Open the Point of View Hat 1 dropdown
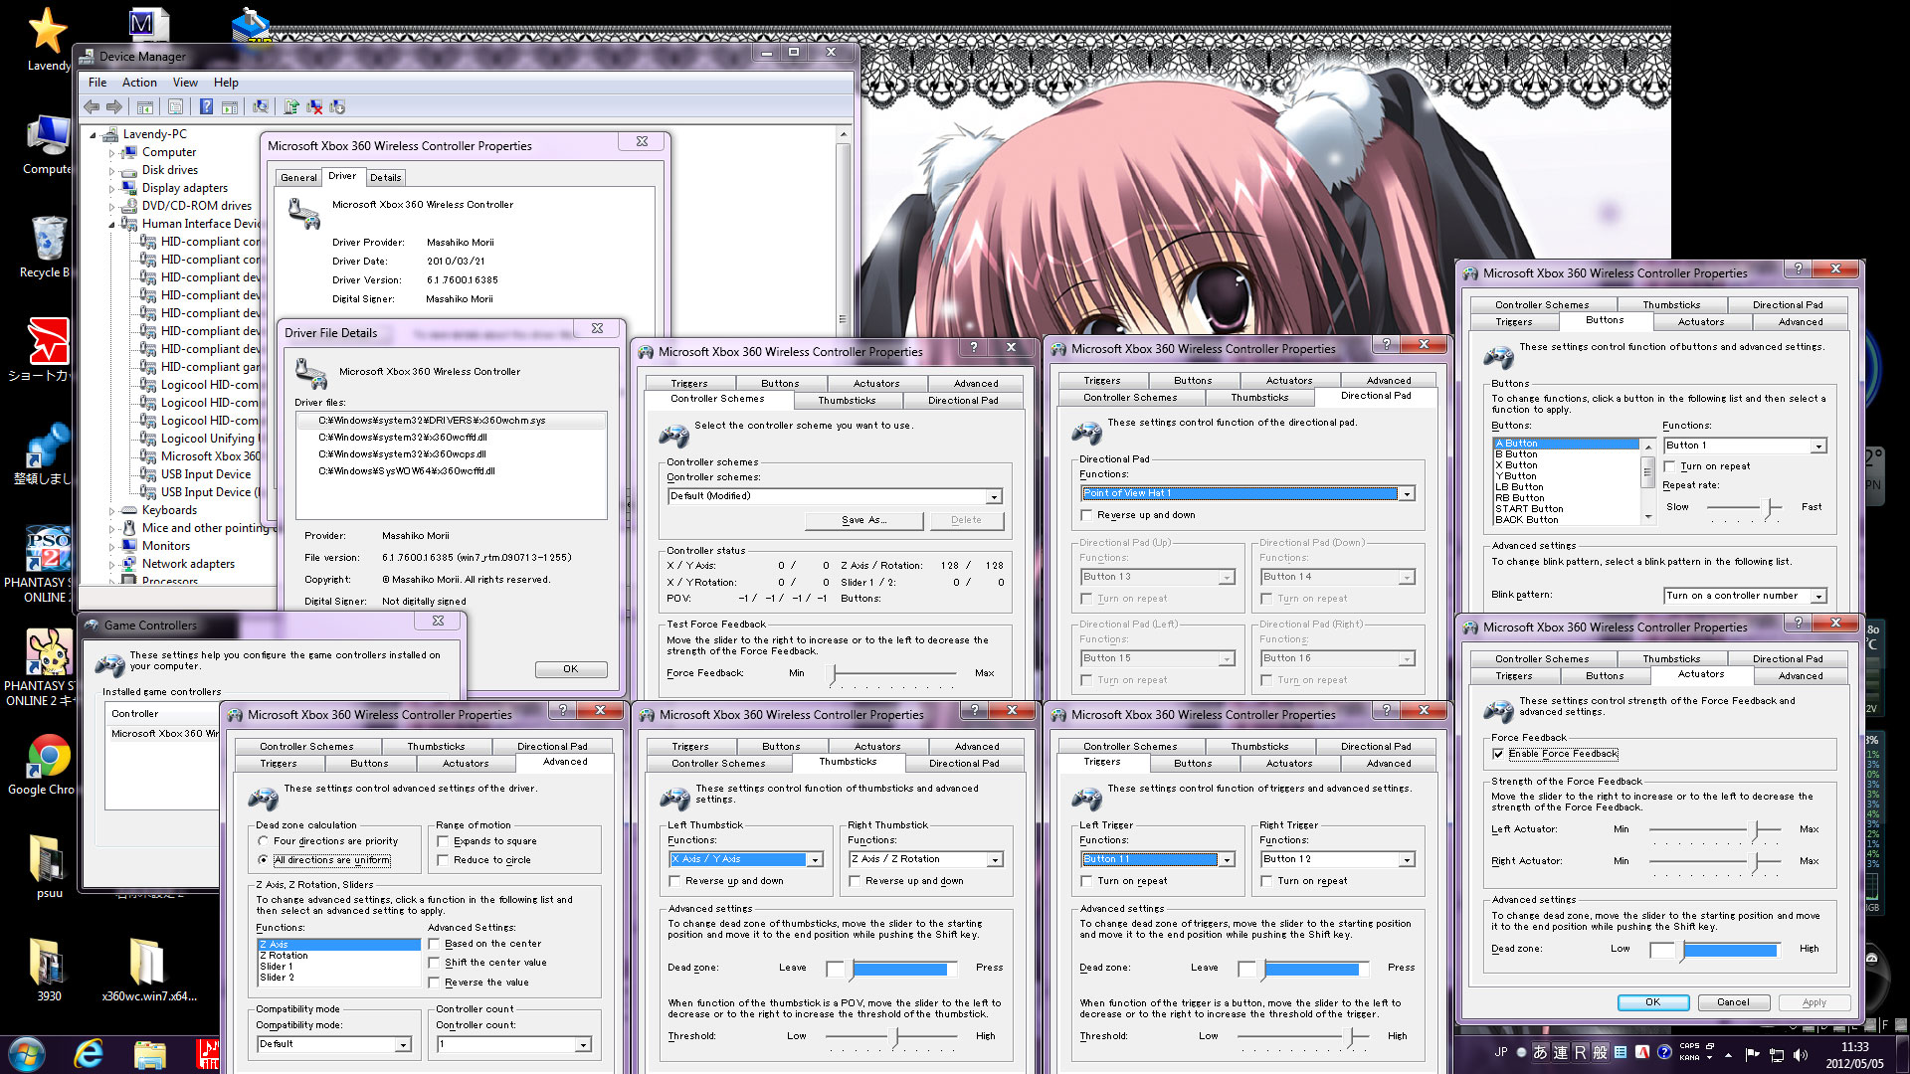Image resolution: width=1910 pixels, height=1074 pixels. click(x=1247, y=493)
